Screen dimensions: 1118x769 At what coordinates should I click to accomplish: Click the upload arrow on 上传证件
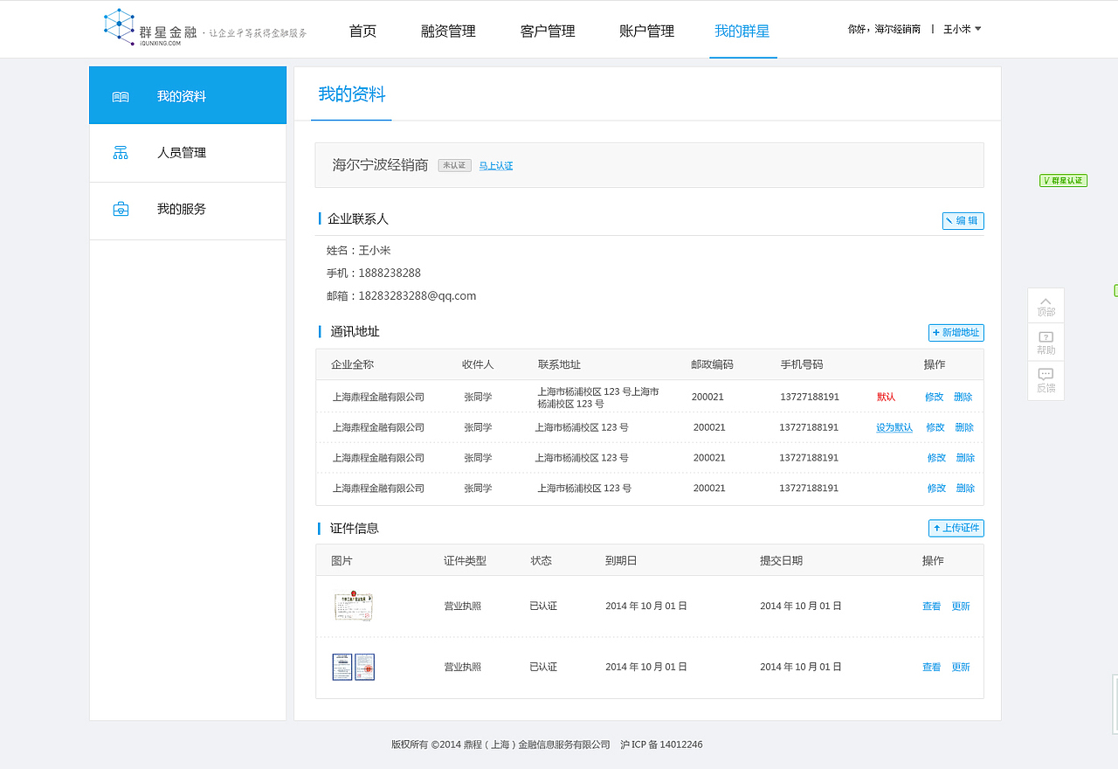pyautogui.click(x=935, y=528)
